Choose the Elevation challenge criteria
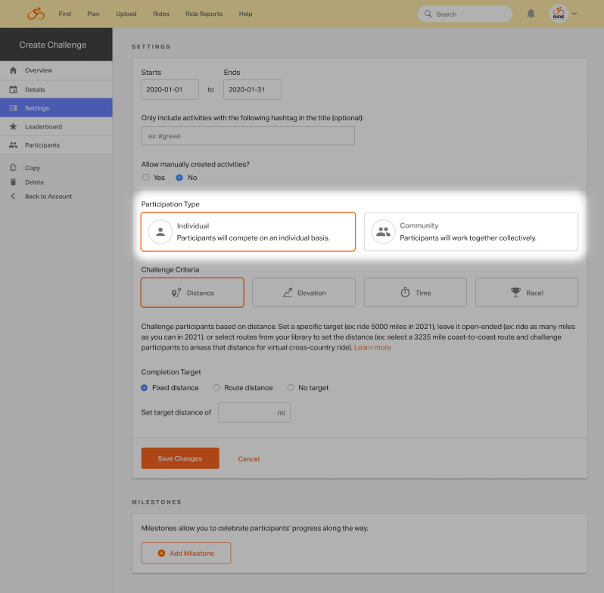This screenshot has width=604, height=593. pos(304,293)
